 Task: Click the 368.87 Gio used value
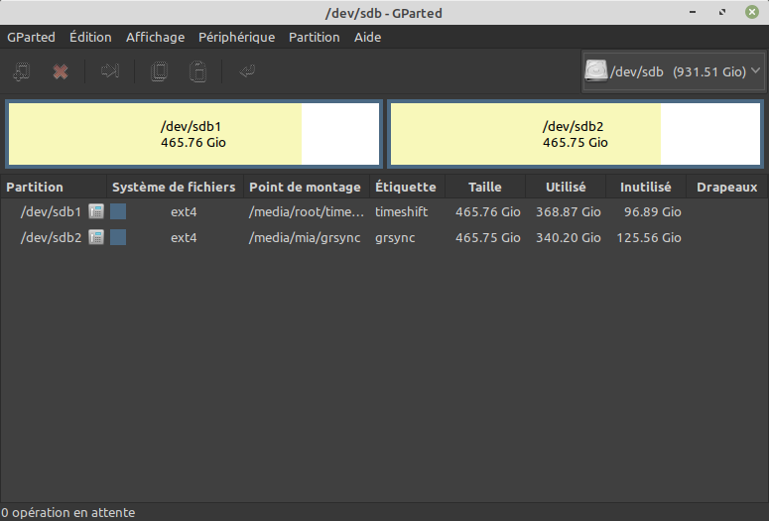[x=568, y=212]
